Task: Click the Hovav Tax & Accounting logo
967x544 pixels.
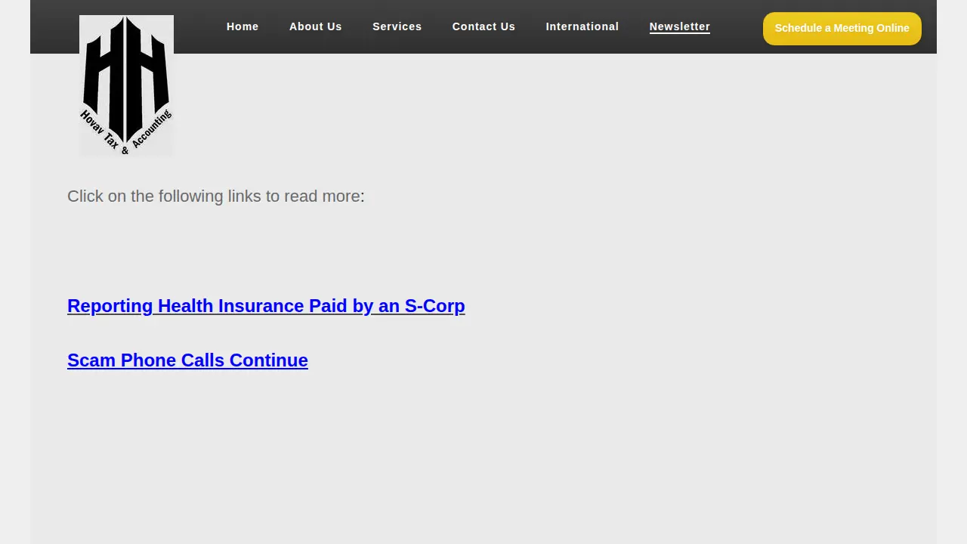Action: point(126,86)
